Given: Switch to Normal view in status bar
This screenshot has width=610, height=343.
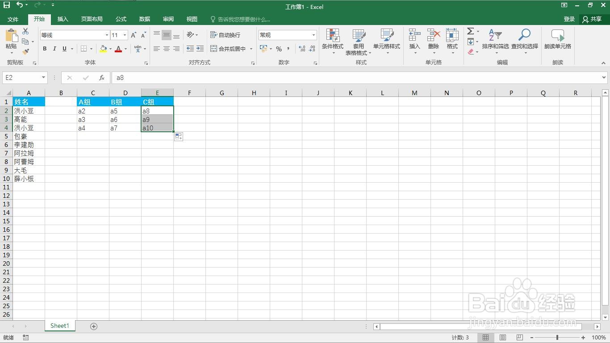Looking at the screenshot, I should tap(485, 338).
